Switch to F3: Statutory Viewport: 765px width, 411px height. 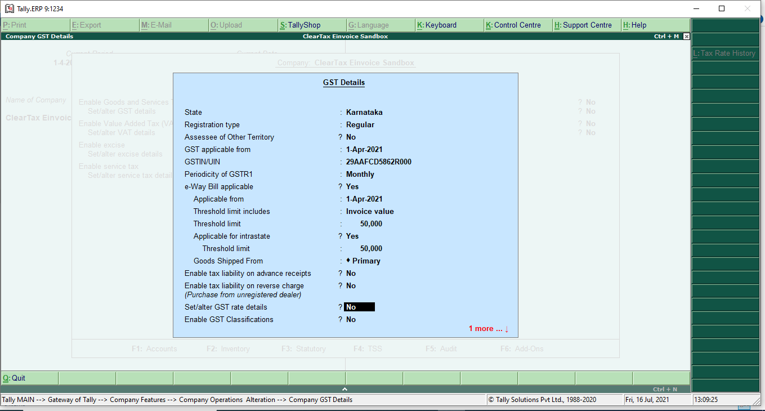[x=303, y=349]
